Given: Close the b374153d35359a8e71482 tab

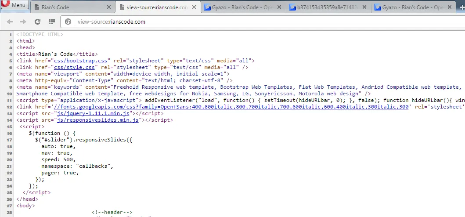Looking at the screenshot, I should pyautogui.click(x=364, y=7).
